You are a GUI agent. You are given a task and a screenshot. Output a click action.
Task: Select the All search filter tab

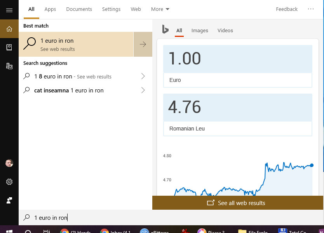click(x=31, y=9)
